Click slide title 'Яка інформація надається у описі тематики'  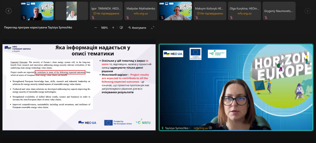tap(93, 51)
